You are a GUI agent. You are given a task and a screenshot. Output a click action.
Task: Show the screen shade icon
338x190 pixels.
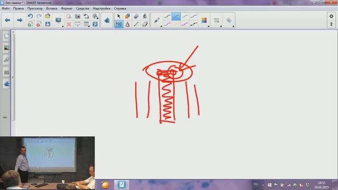[78, 24]
